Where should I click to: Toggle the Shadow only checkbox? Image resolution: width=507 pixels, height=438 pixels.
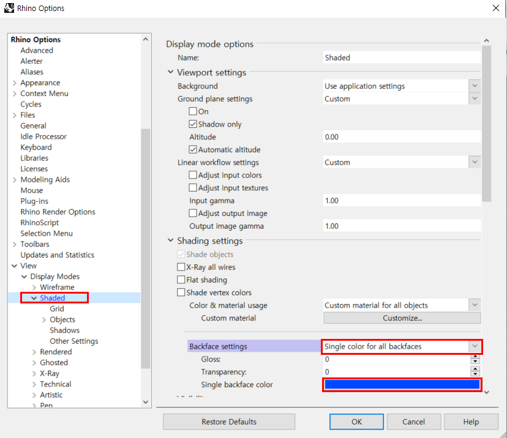(x=193, y=124)
